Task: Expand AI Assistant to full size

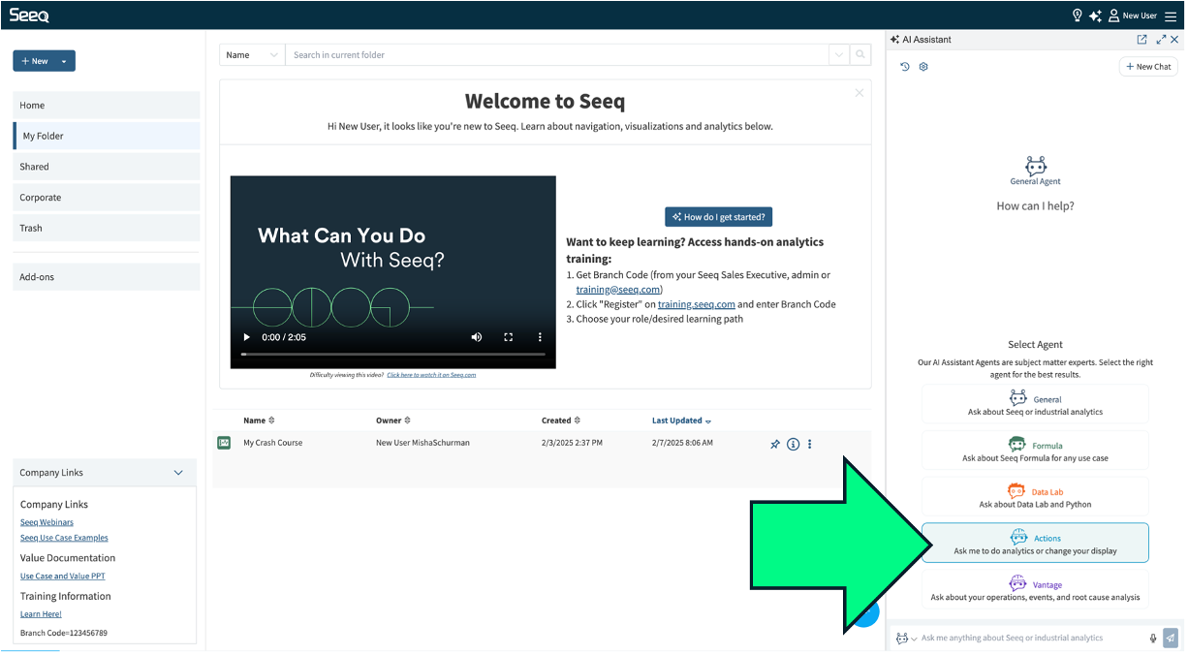Action: coord(1161,40)
